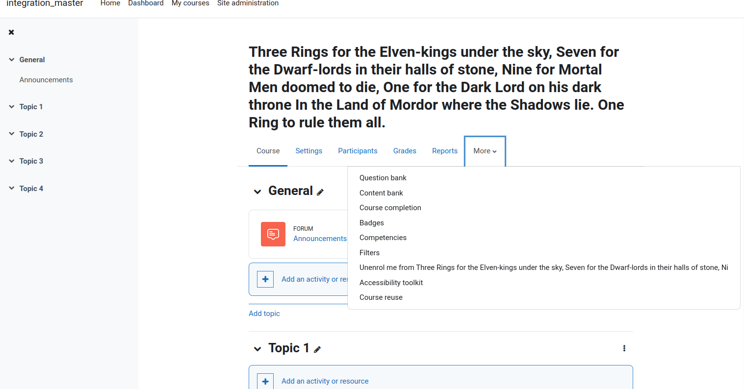Collapse General in the course index sidebar

pyautogui.click(x=12, y=60)
